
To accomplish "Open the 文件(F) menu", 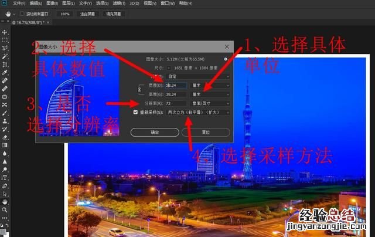I will (19, 4).
